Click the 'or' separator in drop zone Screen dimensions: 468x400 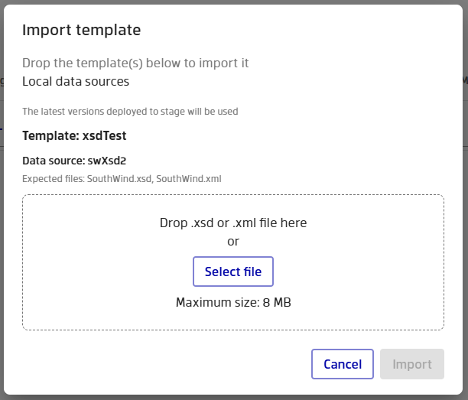tap(233, 242)
